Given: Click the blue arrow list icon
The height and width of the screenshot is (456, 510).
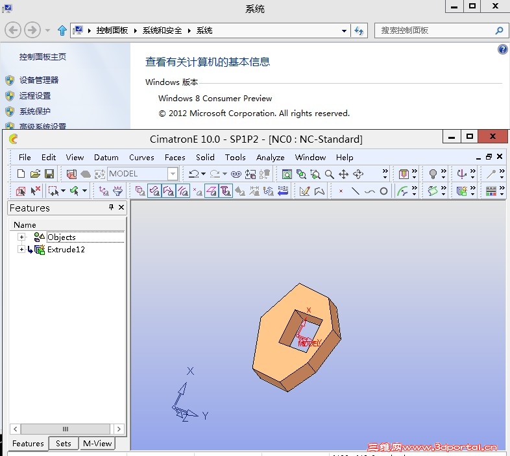Looking at the screenshot, I should point(283,191).
